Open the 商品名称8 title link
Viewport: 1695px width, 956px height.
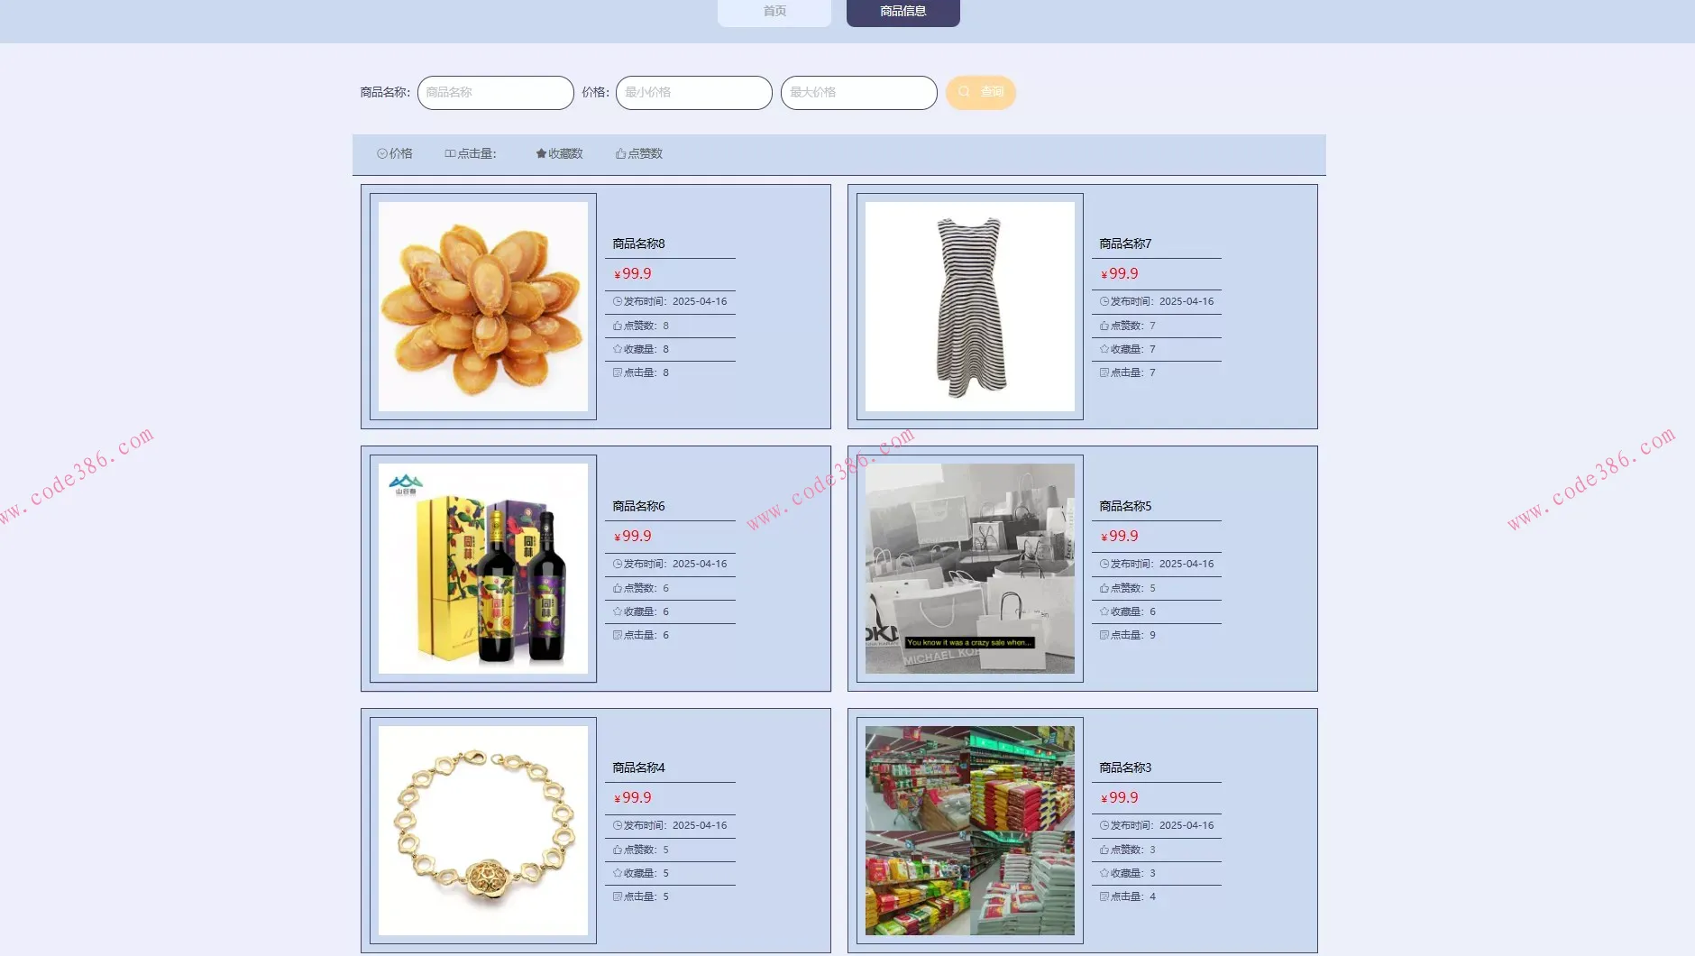point(638,244)
